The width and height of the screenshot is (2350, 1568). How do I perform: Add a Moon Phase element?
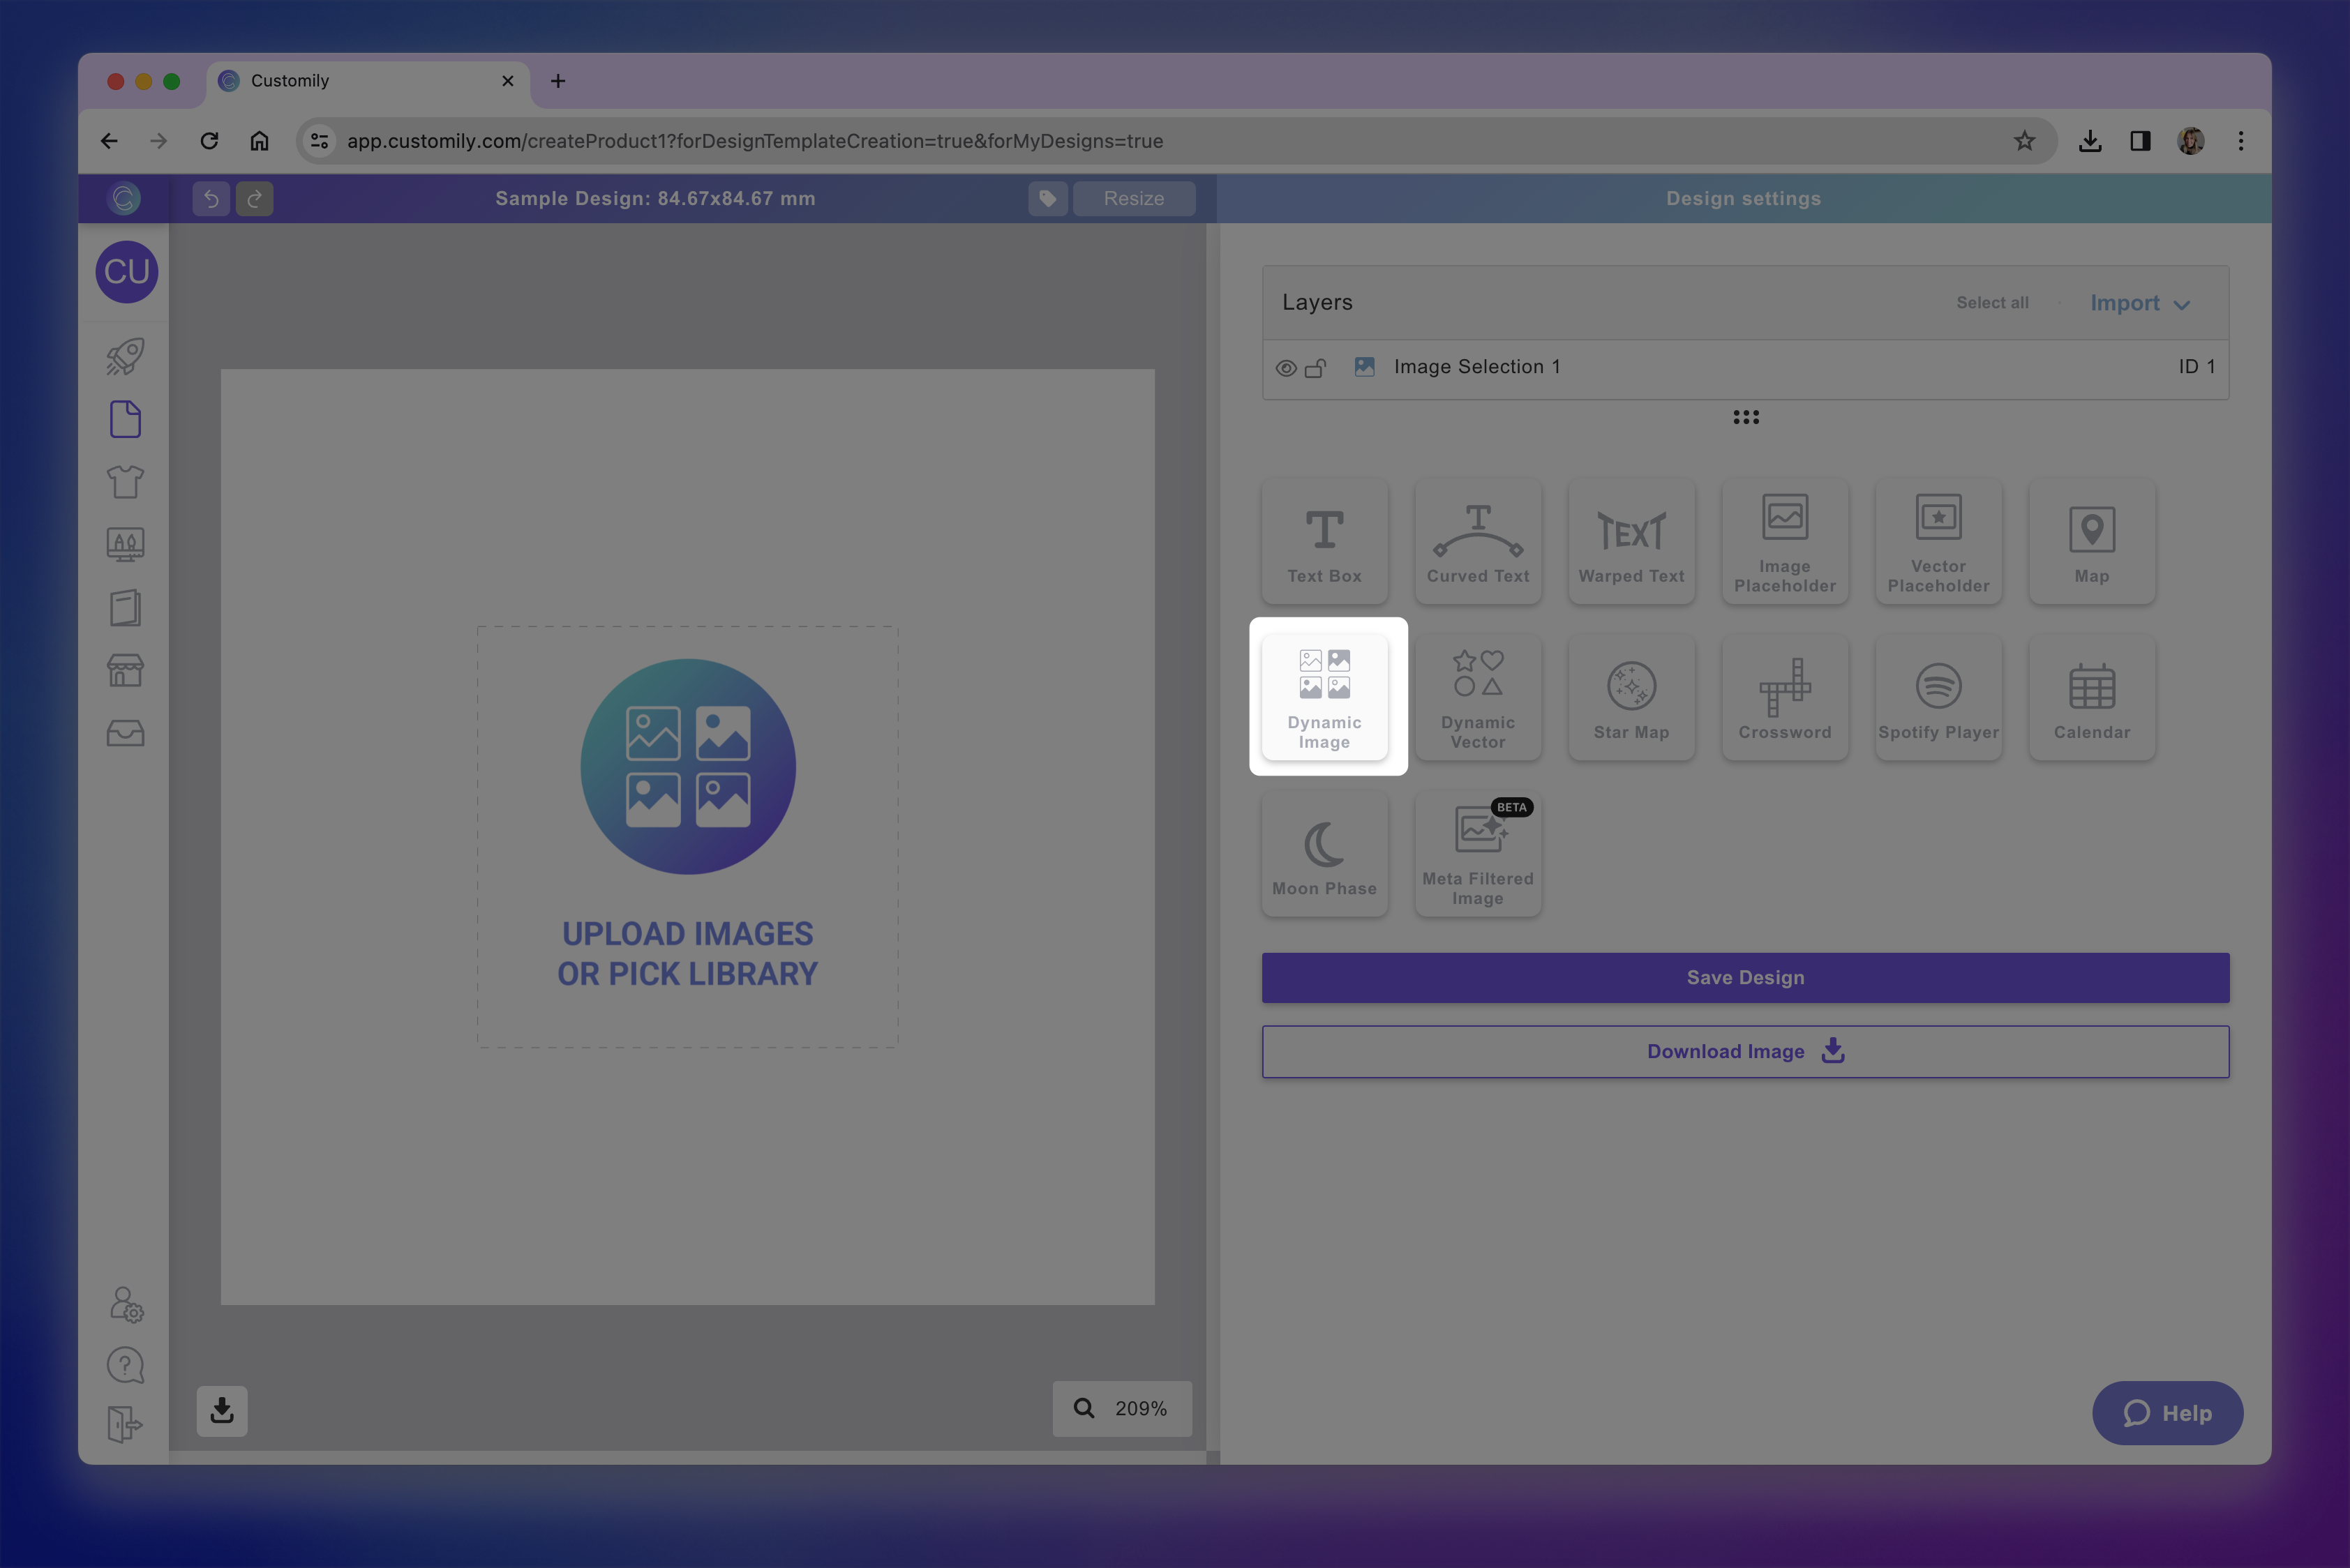[1324, 854]
